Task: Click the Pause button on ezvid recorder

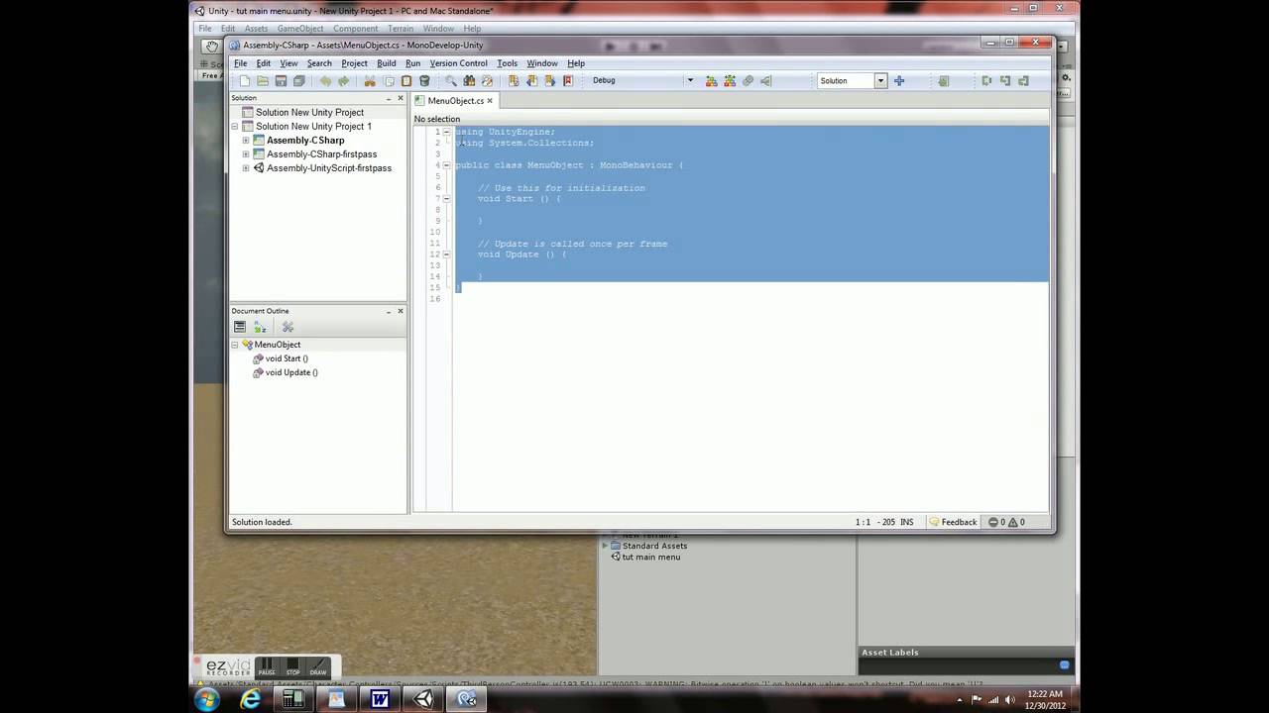Action: pos(266,667)
